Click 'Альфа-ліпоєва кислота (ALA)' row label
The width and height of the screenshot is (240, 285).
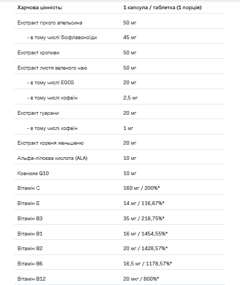click(x=52, y=158)
